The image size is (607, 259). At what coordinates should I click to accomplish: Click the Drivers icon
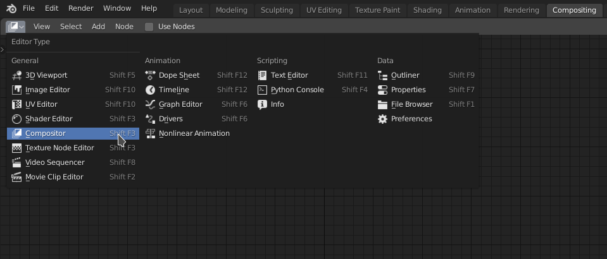click(x=150, y=119)
